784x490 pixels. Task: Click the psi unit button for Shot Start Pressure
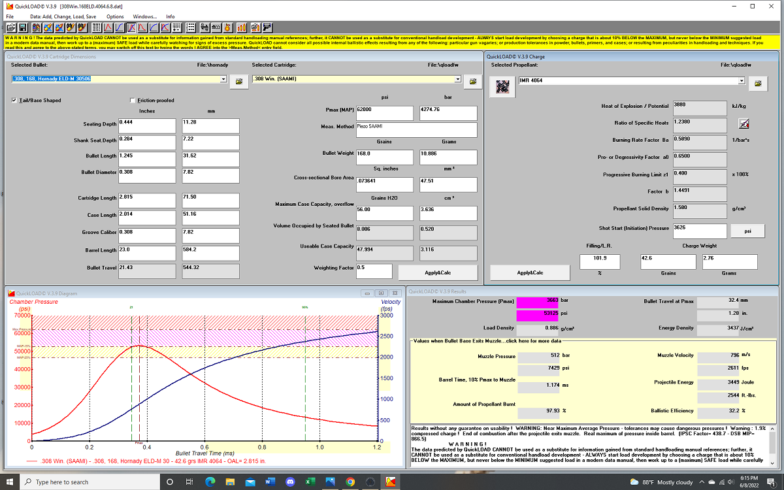747,231
